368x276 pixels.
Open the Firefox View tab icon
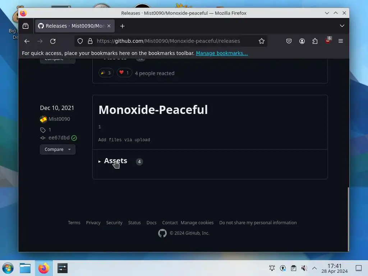click(x=26, y=26)
